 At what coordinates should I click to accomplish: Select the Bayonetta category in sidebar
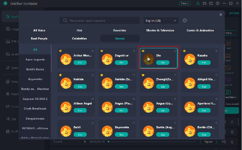point(35,79)
